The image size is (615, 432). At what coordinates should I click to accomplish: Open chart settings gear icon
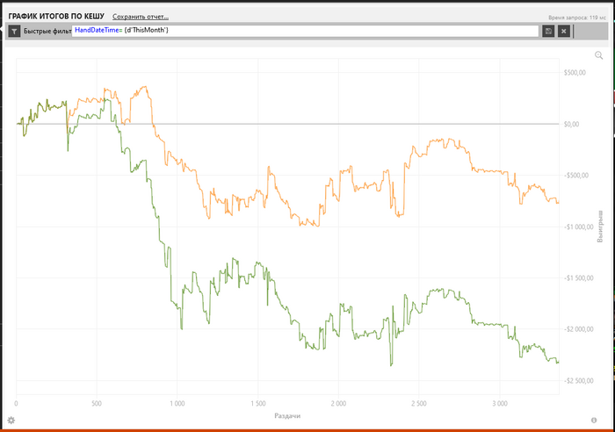click(x=11, y=421)
